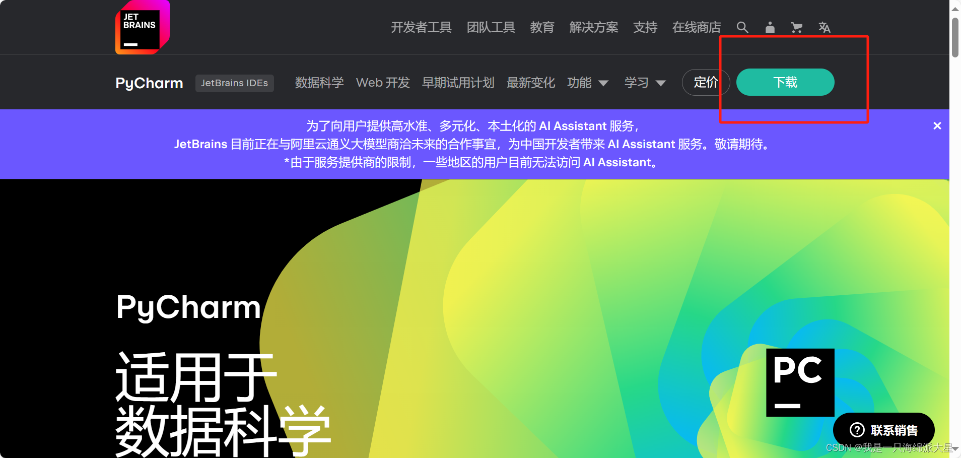Image resolution: width=961 pixels, height=458 pixels.
Task: Dismiss the AI Assistant notice banner
Action: click(x=937, y=125)
